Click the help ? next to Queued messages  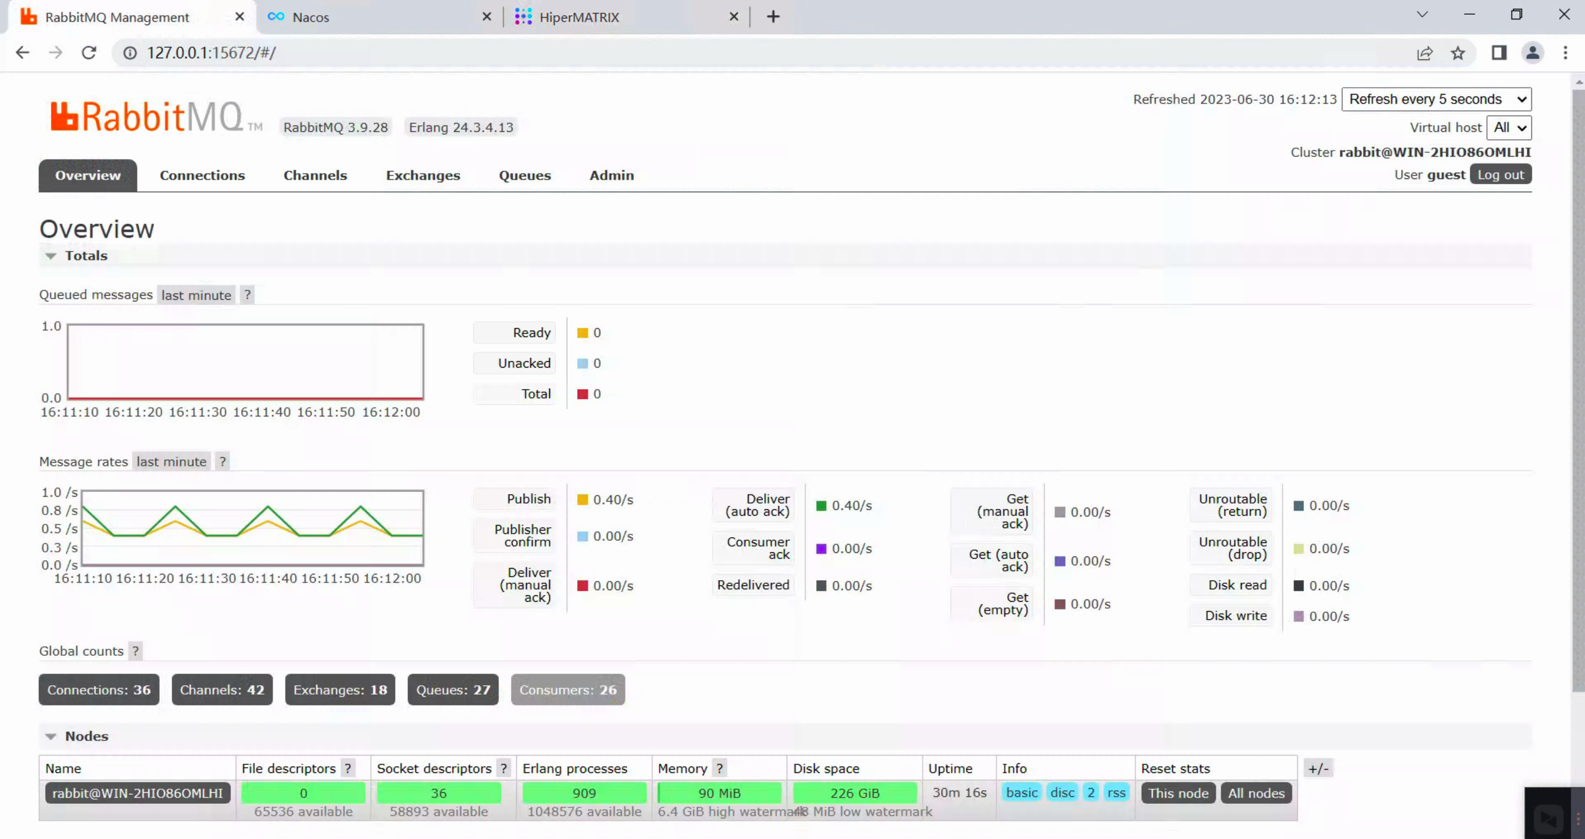tap(247, 295)
